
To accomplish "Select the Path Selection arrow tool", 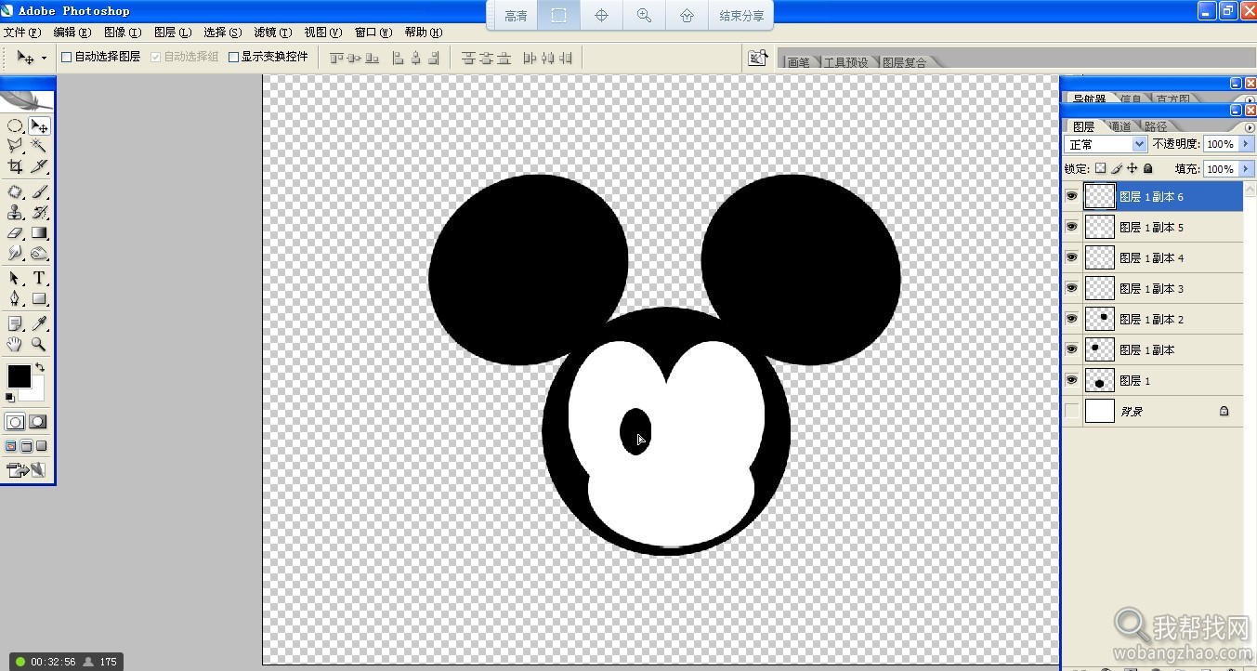I will 15,279.
